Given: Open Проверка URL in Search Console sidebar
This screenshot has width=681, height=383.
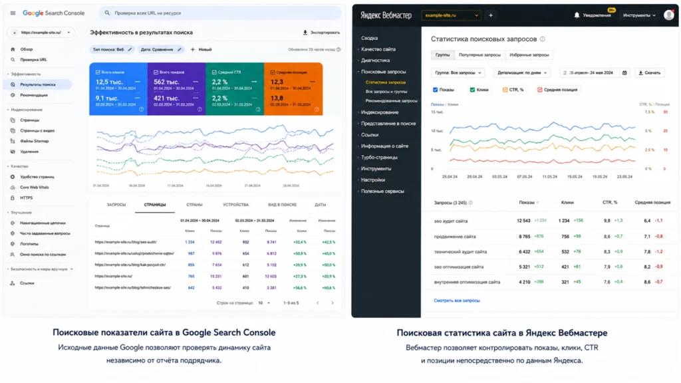Looking at the screenshot, I should pyautogui.click(x=33, y=59).
